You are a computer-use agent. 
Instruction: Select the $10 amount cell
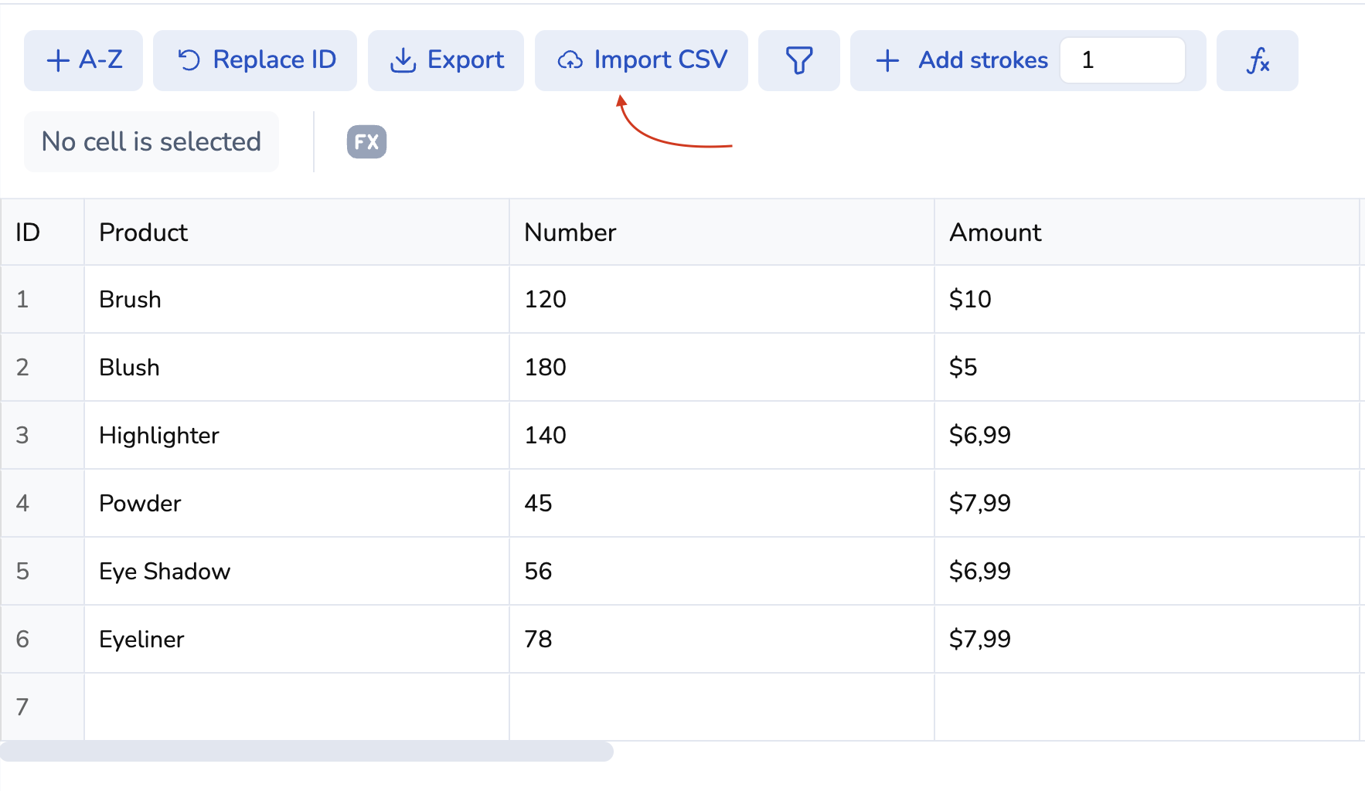[x=1145, y=300]
